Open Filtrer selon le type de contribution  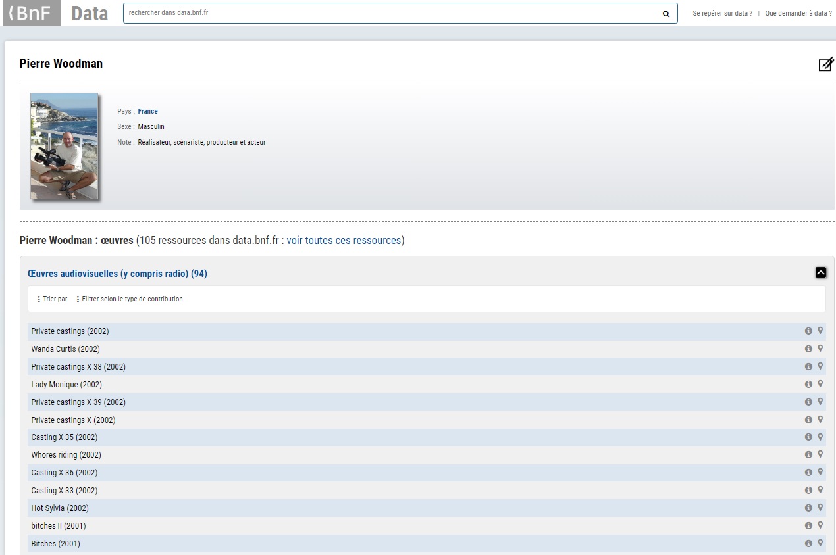pyautogui.click(x=130, y=299)
